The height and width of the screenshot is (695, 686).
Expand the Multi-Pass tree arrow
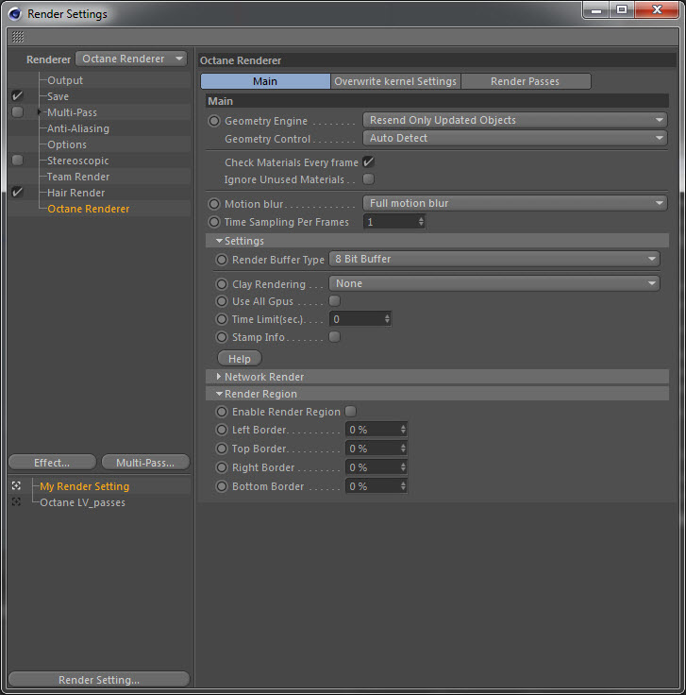(x=40, y=112)
